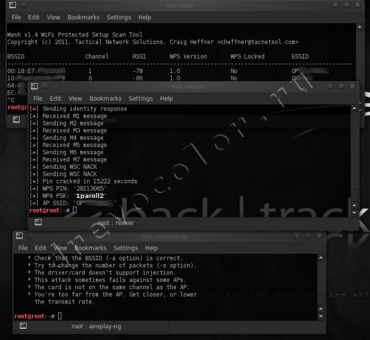Click 'Received M7 message' line
The width and height of the screenshot is (370, 340).
click(x=68, y=159)
